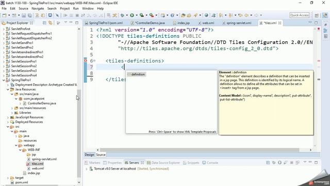Open the Navigate menu

38,8
